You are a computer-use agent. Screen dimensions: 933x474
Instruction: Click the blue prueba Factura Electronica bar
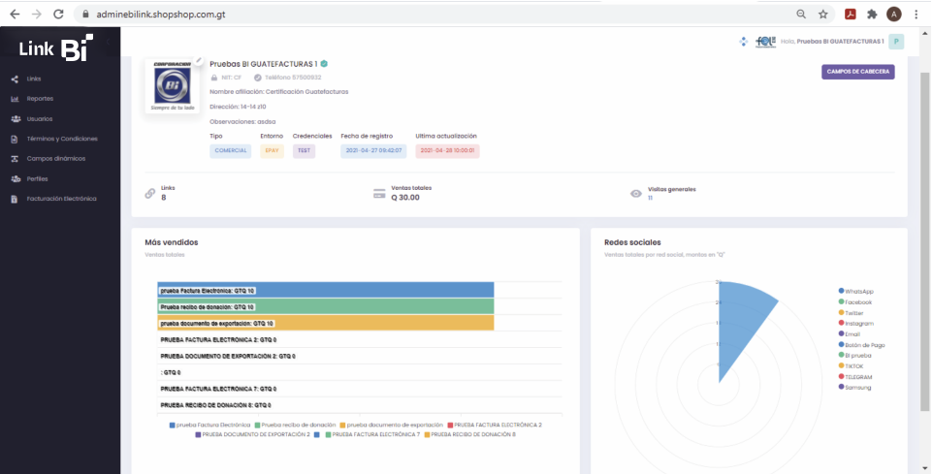click(x=326, y=290)
